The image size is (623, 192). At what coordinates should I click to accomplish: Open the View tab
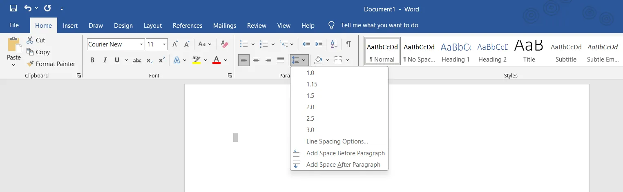[284, 25]
